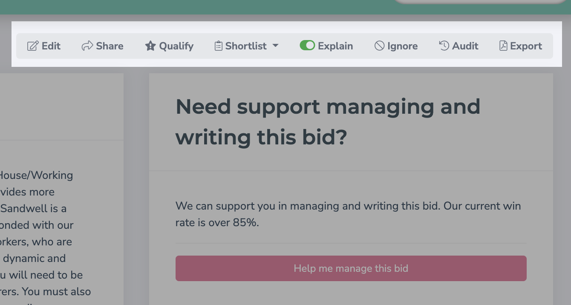Select the Qualify text in toolbar
Image resolution: width=571 pixels, height=305 pixels.
tap(176, 46)
